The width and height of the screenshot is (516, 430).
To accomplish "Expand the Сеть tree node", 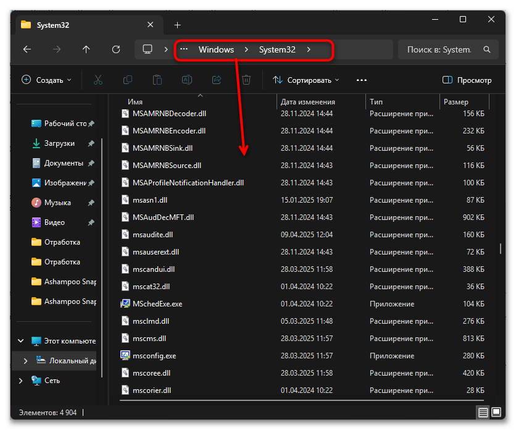I will click(x=21, y=381).
